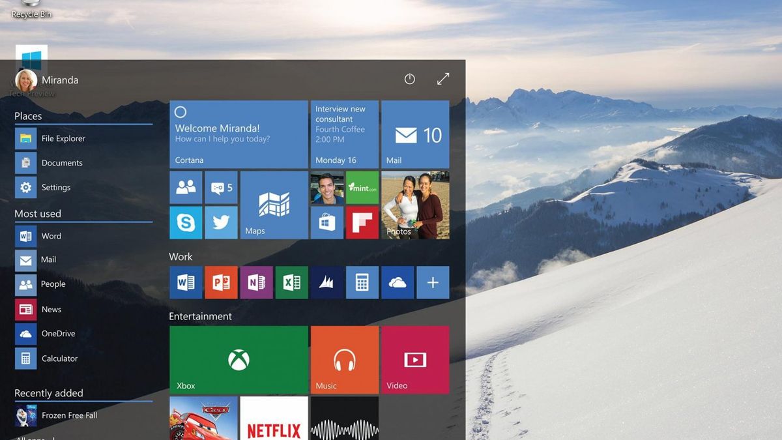782x440 pixels.
Task: Select the Places section heading
Action: pyautogui.click(x=28, y=116)
